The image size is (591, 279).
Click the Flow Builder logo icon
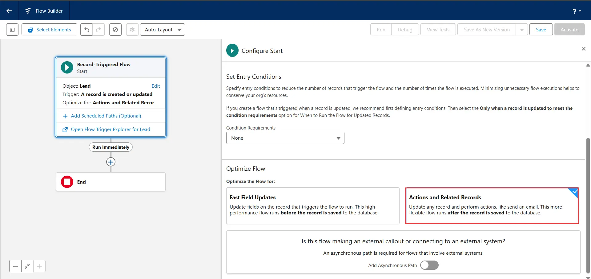click(x=28, y=11)
